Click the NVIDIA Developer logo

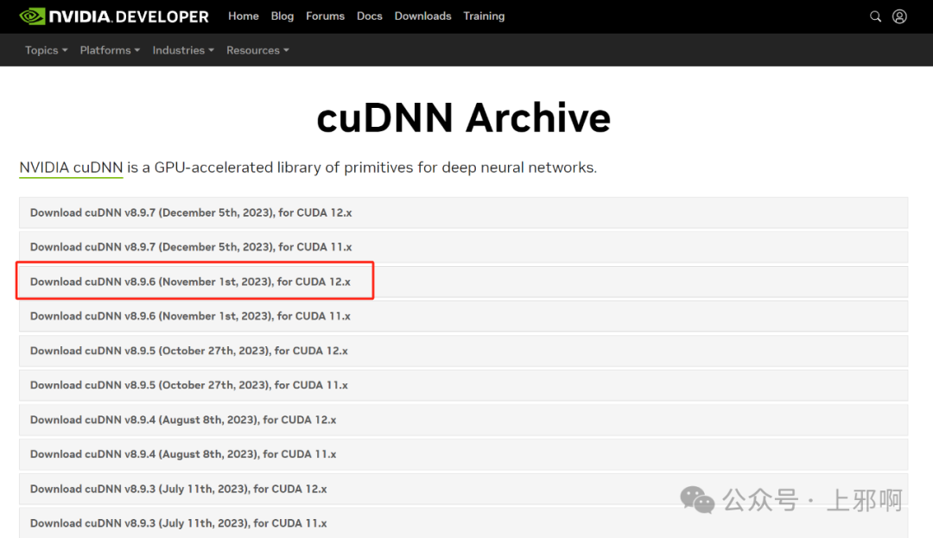114,16
